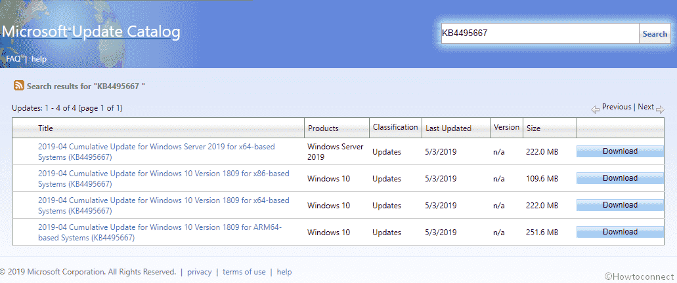Click '222.0 MB' size in Server 2019 row
The width and height of the screenshot is (677, 283).
(x=542, y=152)
